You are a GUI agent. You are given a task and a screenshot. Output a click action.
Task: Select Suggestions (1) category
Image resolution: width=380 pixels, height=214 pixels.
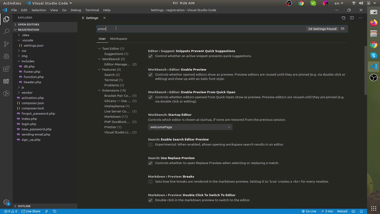(116, 54)
